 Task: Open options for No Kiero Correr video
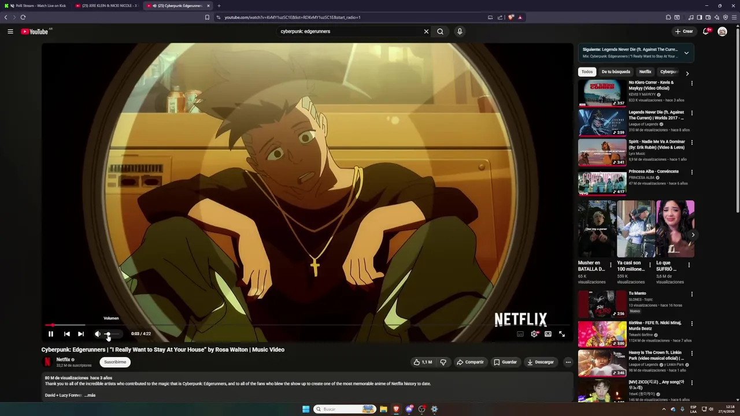691,83
